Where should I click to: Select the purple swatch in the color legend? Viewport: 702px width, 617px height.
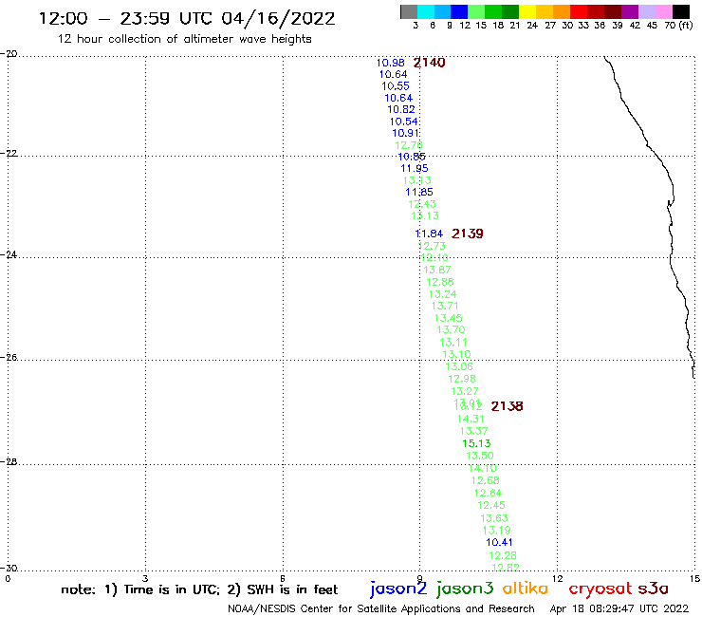point(630,11)
